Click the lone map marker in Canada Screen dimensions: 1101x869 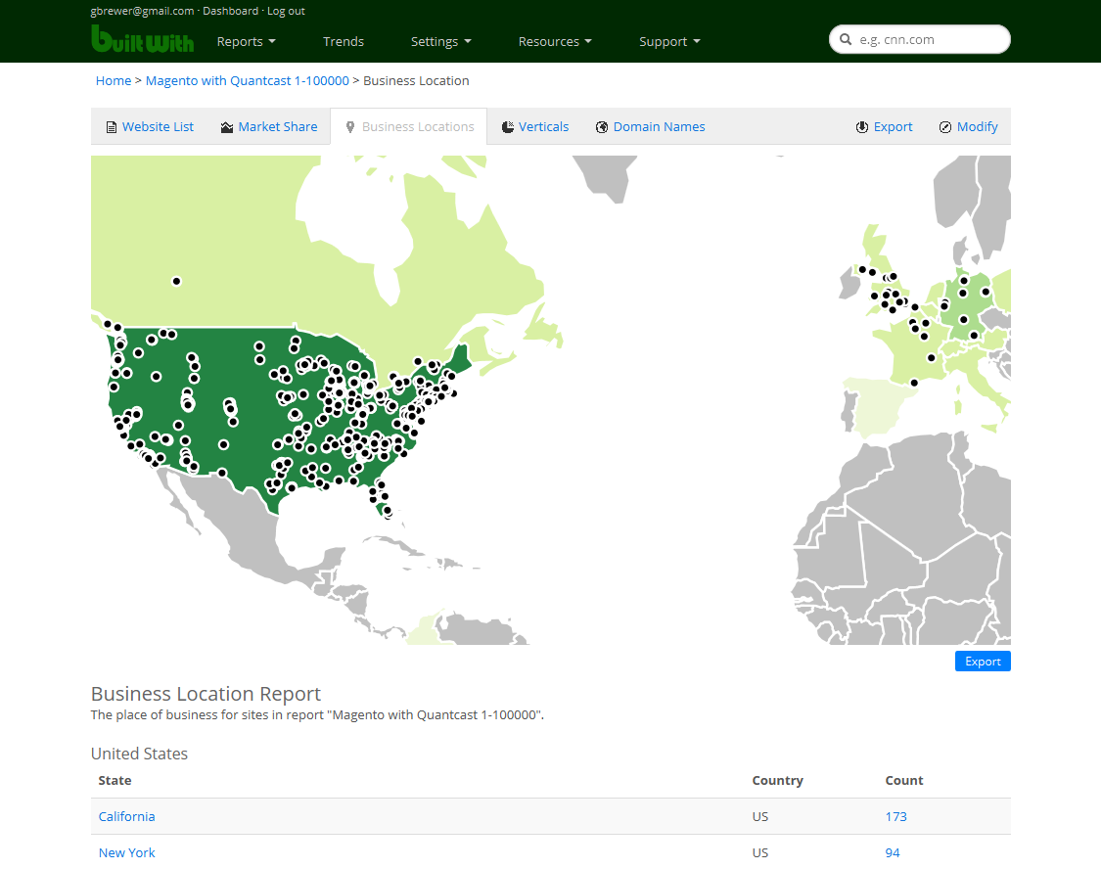point(176,282)
